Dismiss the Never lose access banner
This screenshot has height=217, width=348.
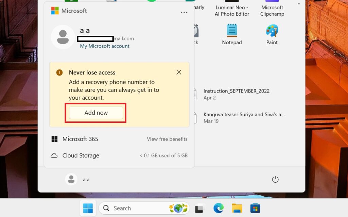coord(179,72)
